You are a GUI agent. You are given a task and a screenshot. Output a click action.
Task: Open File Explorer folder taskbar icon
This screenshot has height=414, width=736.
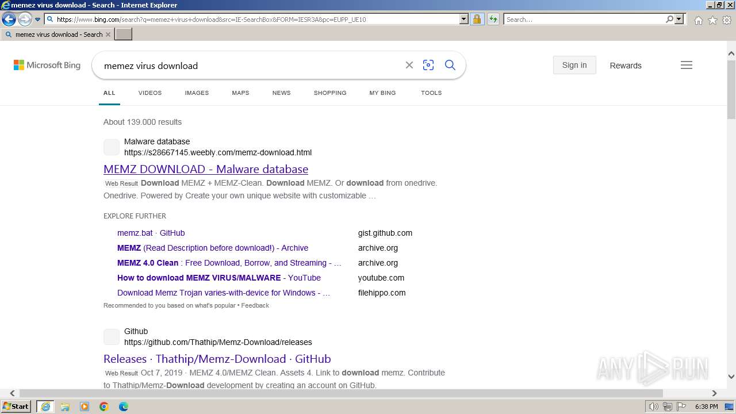65,407
